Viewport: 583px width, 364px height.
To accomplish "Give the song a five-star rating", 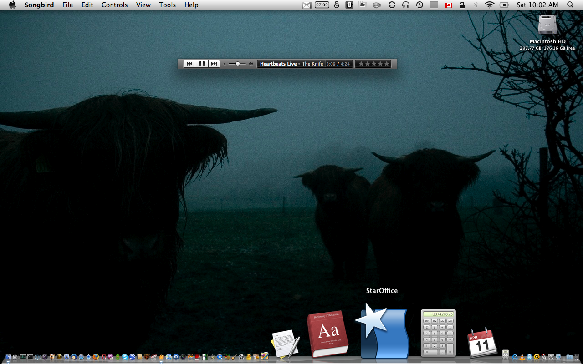I will 387,64.
